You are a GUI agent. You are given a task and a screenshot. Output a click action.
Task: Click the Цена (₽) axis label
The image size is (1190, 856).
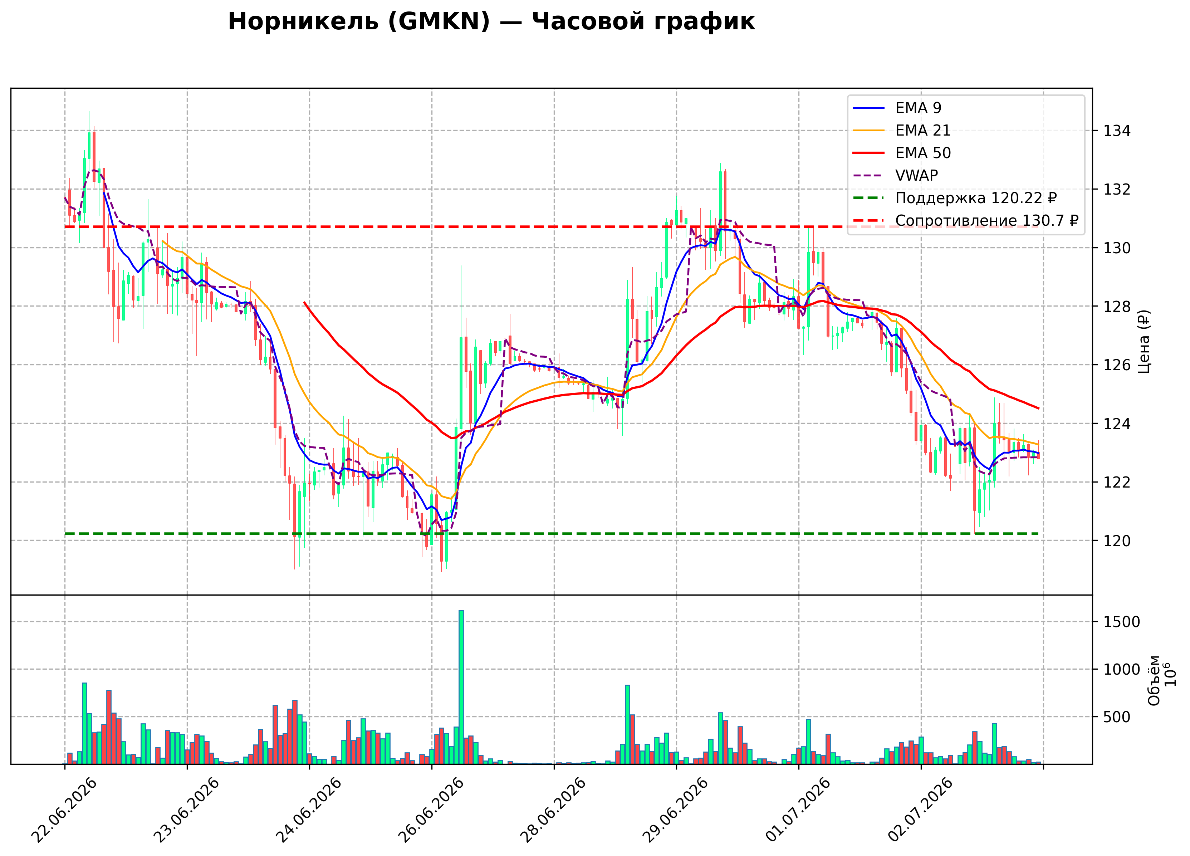(x=1144, y=342)
